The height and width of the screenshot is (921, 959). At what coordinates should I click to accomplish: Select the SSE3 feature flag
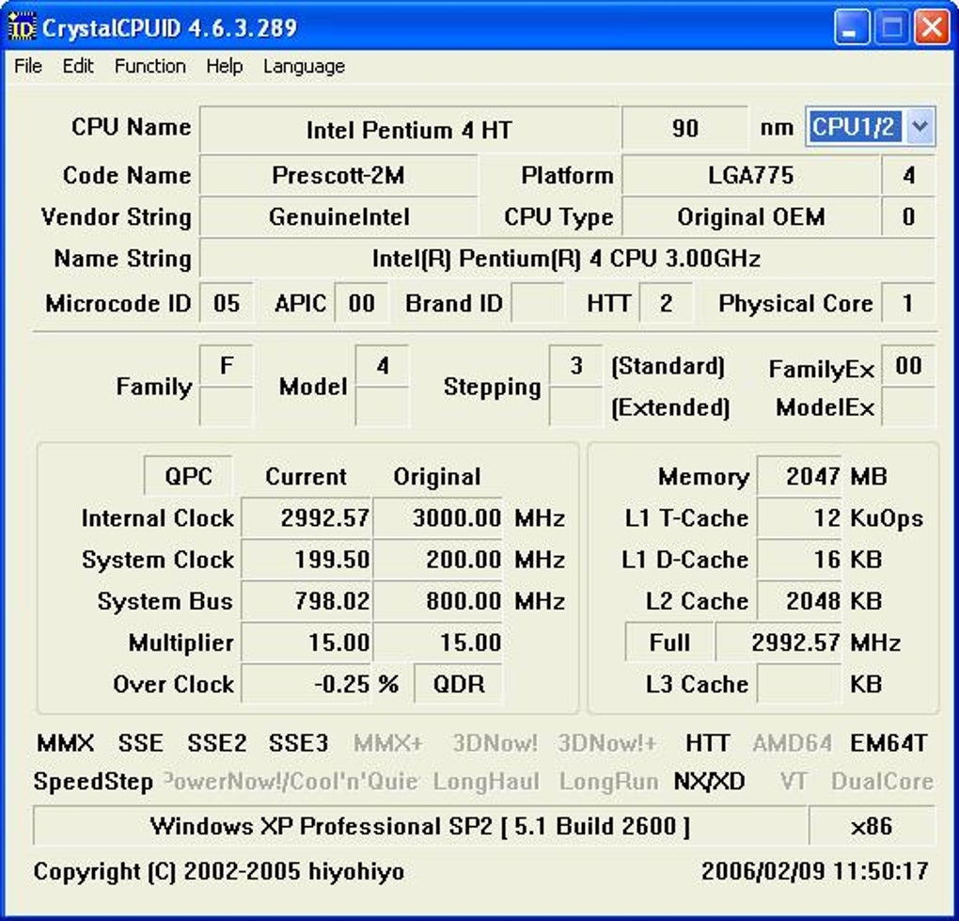point(297,743)
